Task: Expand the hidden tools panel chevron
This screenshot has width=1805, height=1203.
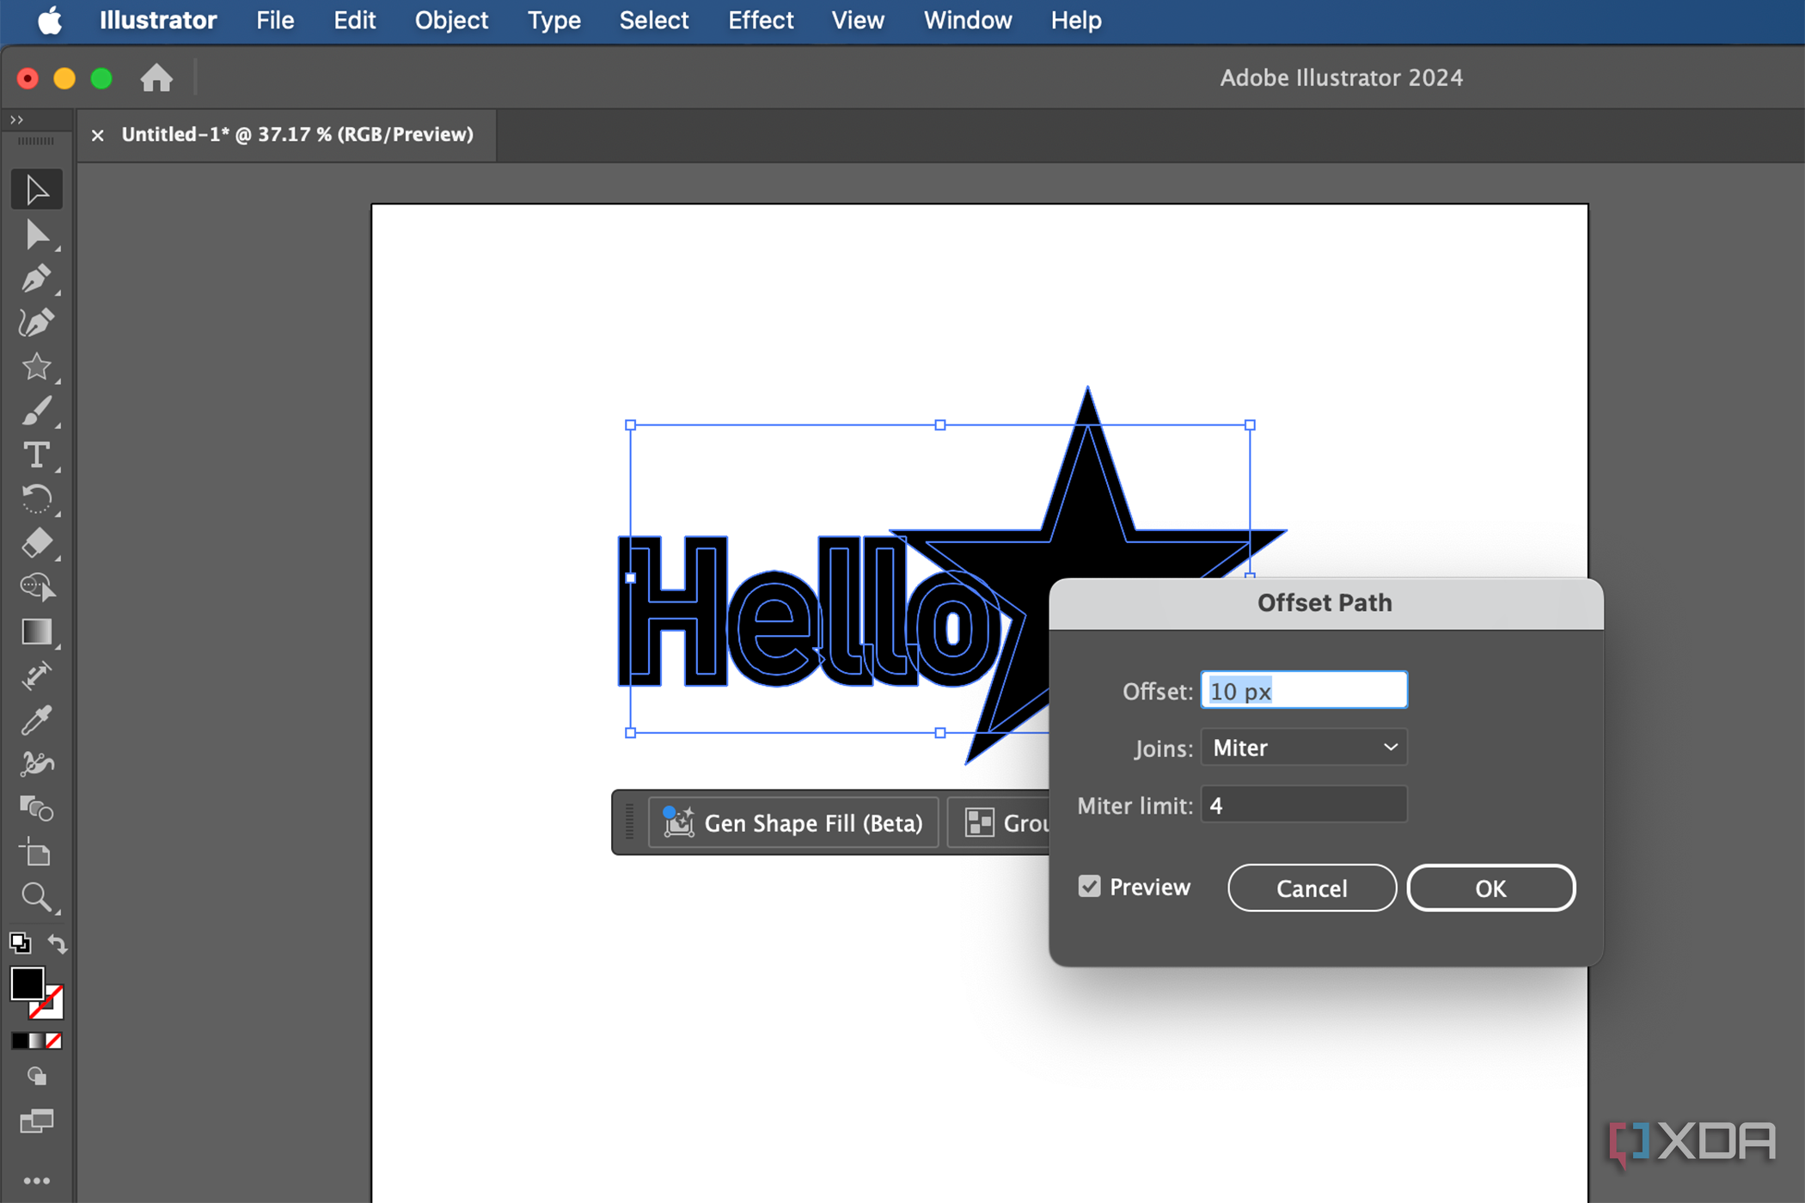Action: click(x=15, y=119)
